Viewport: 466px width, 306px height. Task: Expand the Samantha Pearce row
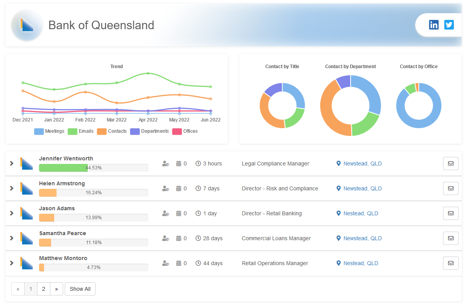(12, 238)
